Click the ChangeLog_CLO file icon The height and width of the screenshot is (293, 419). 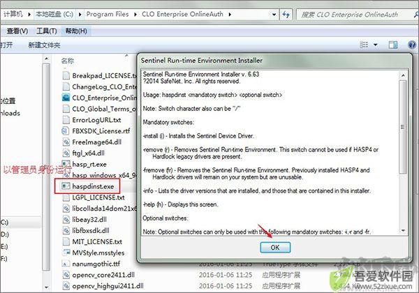(x=66, y=87)
